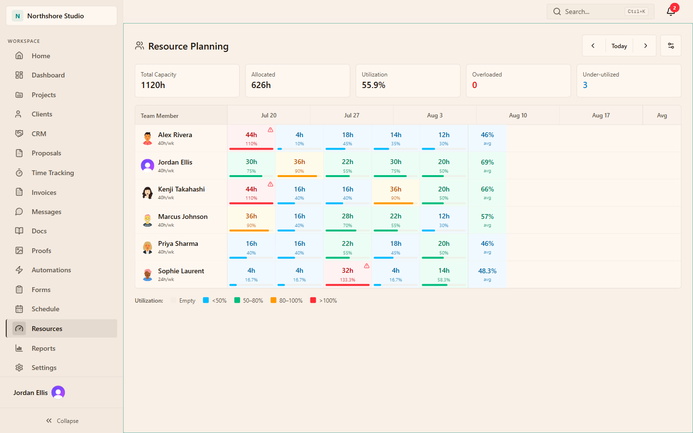Click the search input field
This screenshot has height=433, width=693.
click(x=600, y=12)
